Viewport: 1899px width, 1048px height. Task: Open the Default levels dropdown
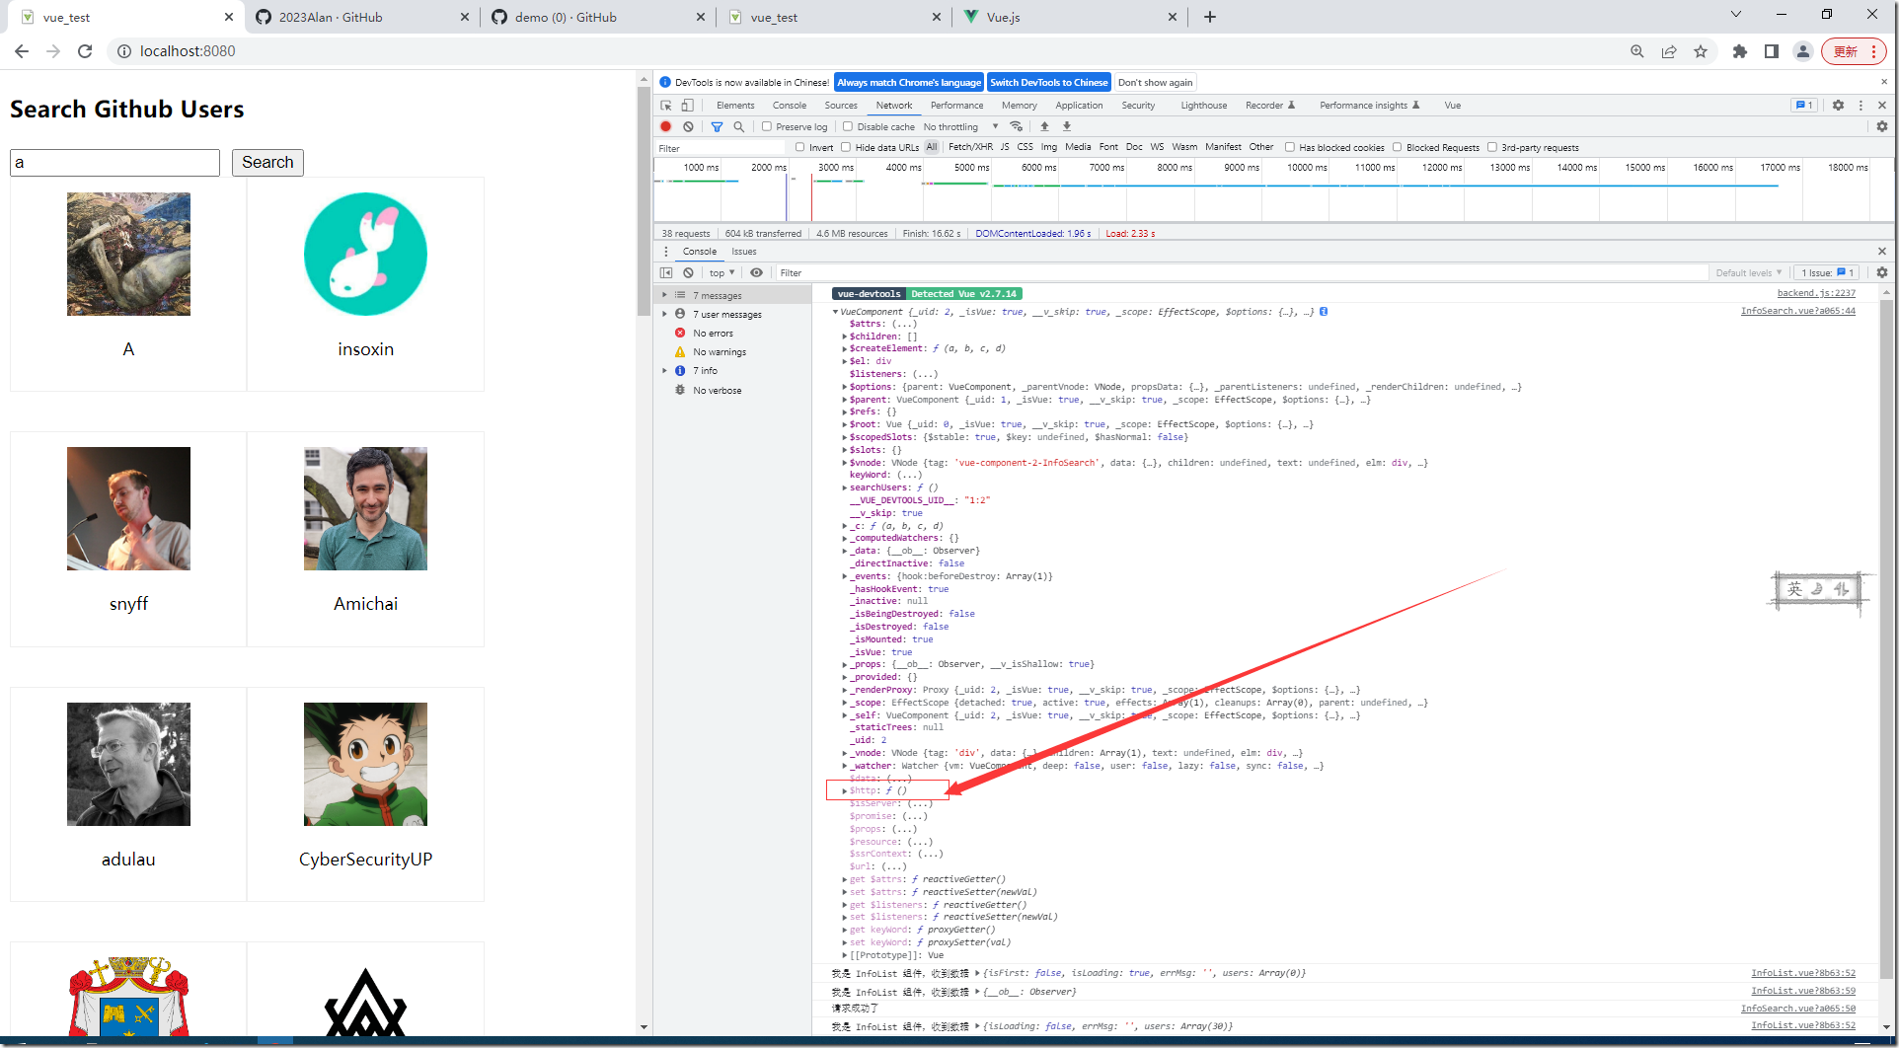1748,272
